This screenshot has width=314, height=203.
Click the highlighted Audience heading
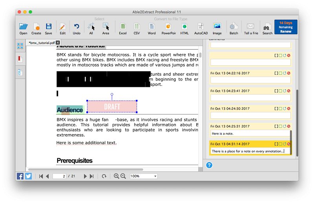[x=70, y=110]
